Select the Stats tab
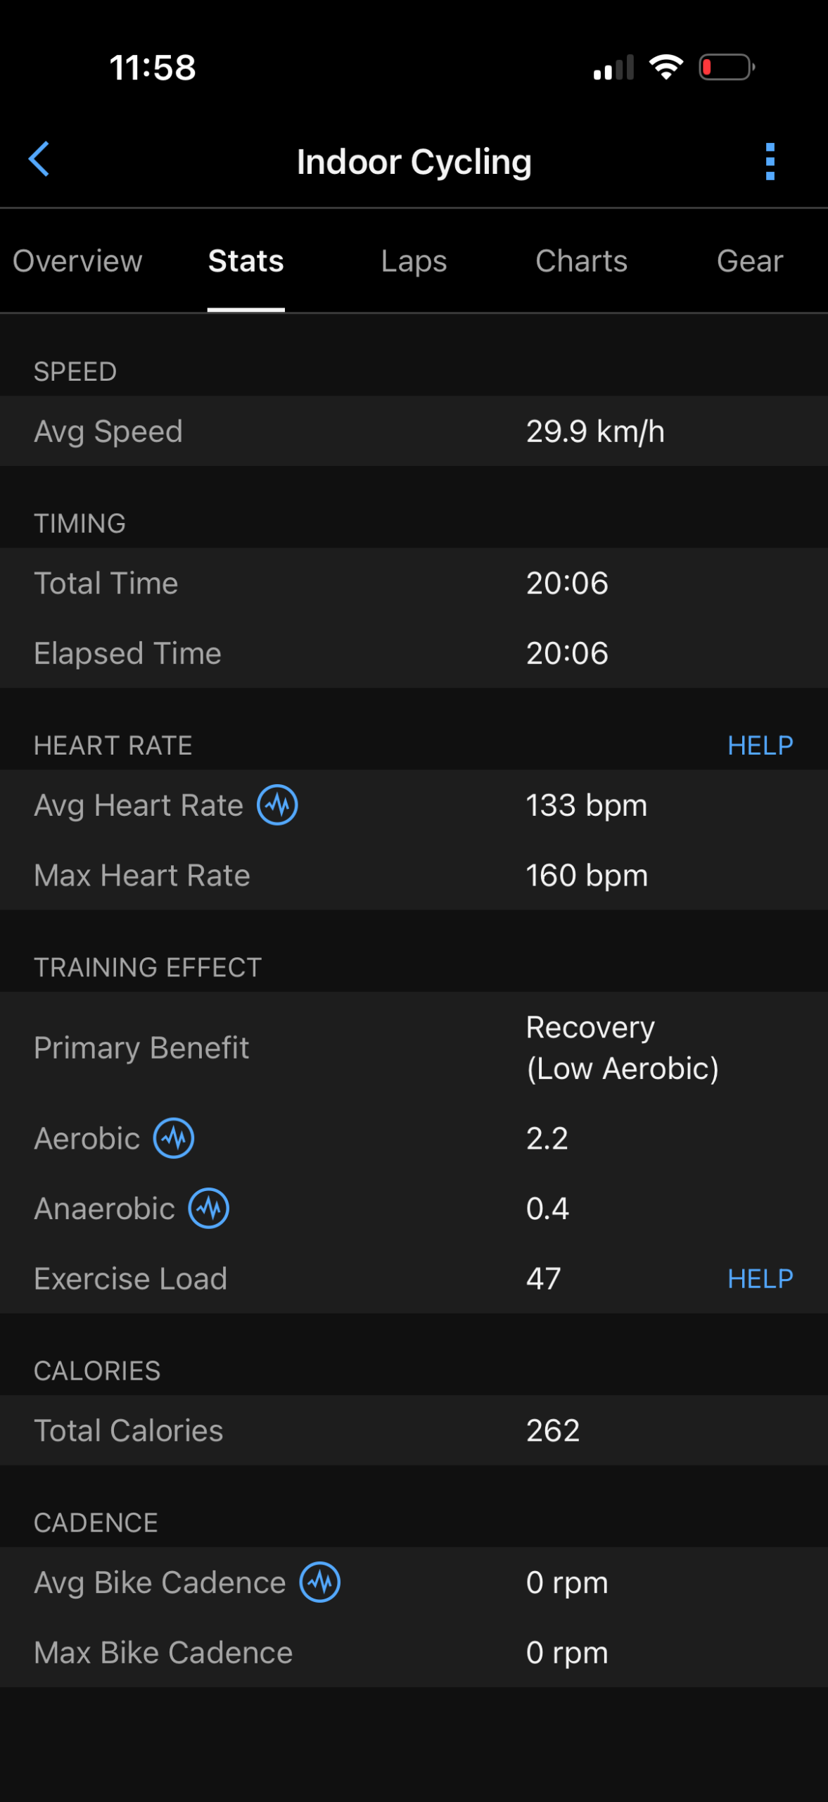Screen dimensions: 828x1802 pos(246,261)
